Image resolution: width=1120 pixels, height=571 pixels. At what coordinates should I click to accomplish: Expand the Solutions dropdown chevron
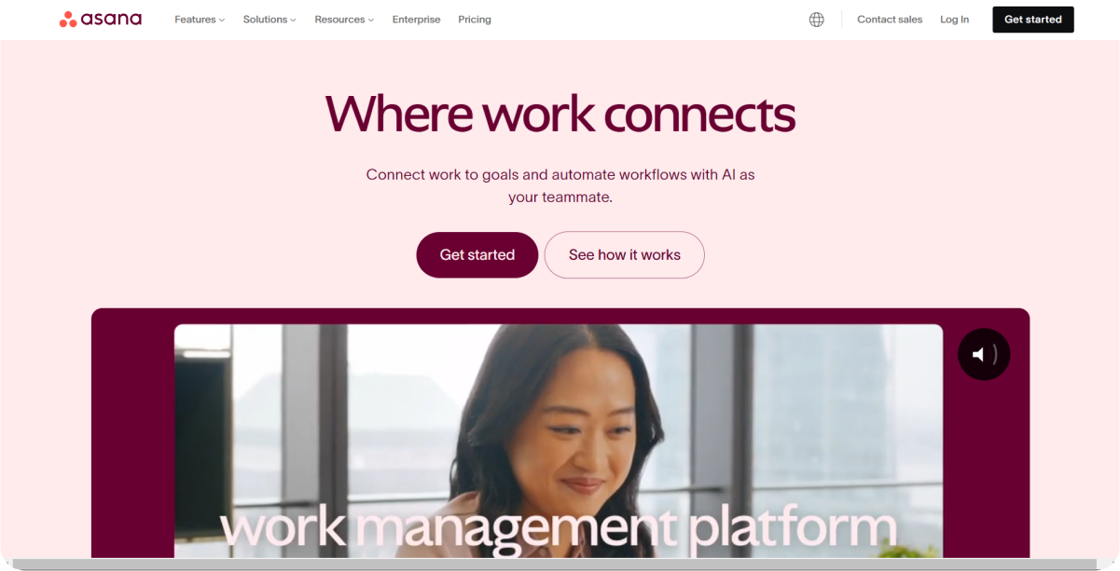[x=293, y=20]
